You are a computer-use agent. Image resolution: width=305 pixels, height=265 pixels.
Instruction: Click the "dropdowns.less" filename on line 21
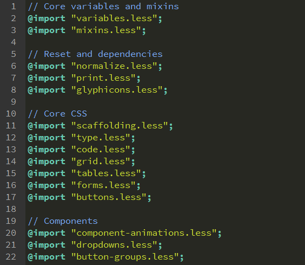point(114,245)
